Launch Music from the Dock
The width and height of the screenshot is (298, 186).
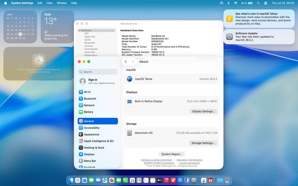[x=166, y=180]
